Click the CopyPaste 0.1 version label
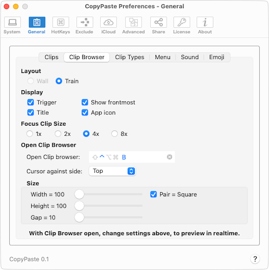This screenshot has width=269, height=270. pyautogui.click(x=29, y=259)
